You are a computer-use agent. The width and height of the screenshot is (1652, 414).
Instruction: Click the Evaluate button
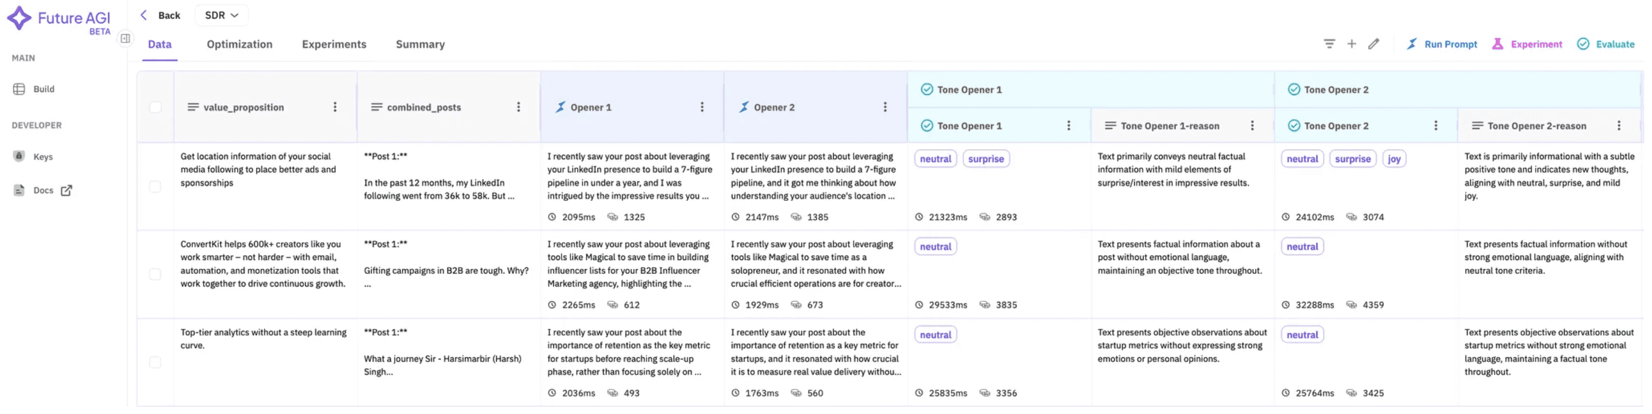pyautogui.click(x=1606, y=44)
